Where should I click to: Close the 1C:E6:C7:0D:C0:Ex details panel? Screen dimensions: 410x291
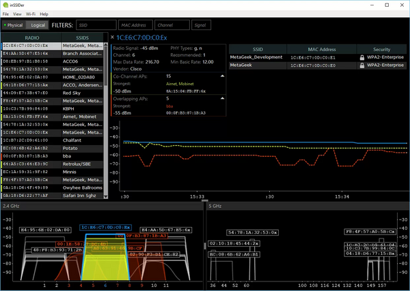(x=113, y=37)
